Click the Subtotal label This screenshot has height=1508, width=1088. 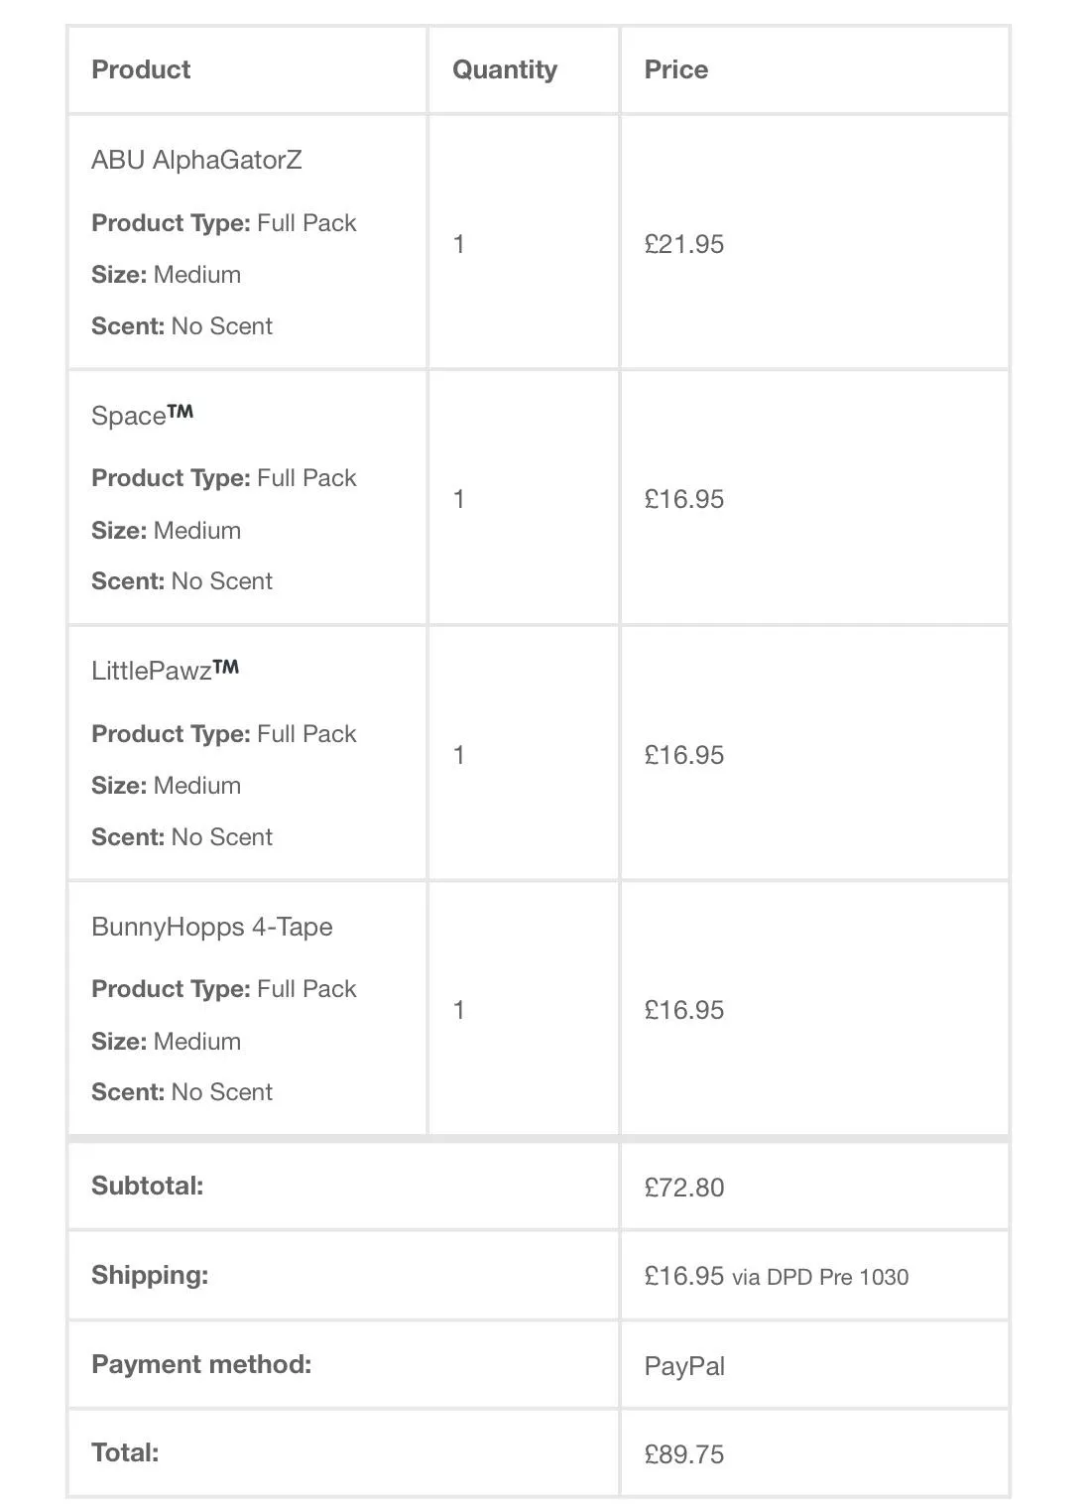point(147,1186)
